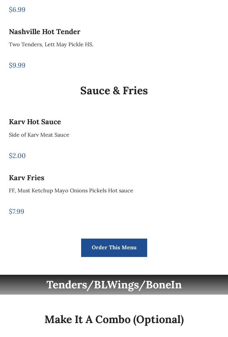Select the $2.00 Karv Hot Sauce price
This screenshot has height=337, width=228.
17,156
